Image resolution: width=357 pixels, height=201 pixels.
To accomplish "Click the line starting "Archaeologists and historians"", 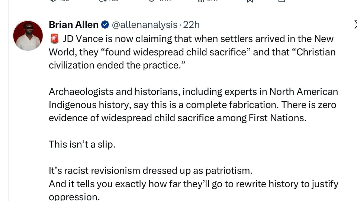I will [x=193, y=92].
